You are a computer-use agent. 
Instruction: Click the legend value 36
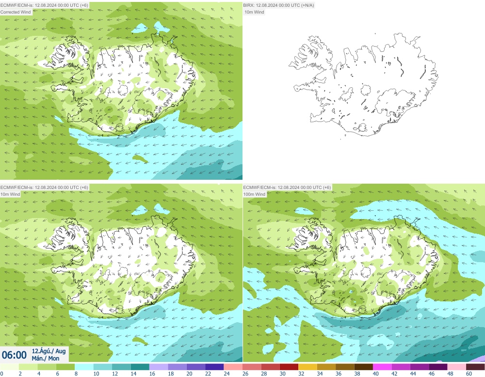339,374
